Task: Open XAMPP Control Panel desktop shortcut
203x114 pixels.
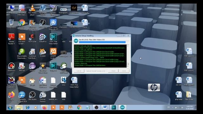Action: click(53, 54)
